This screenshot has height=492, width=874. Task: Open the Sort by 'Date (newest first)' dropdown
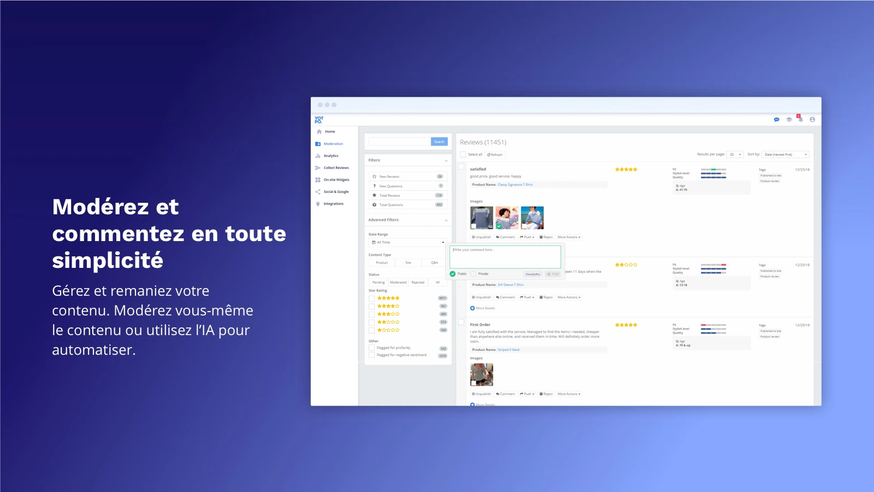coord(786,155)
